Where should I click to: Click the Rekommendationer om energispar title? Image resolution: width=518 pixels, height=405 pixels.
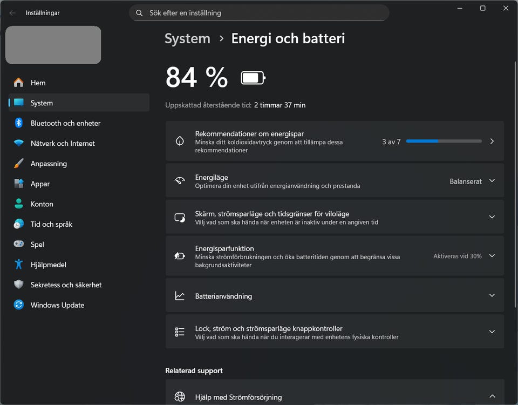249,133
